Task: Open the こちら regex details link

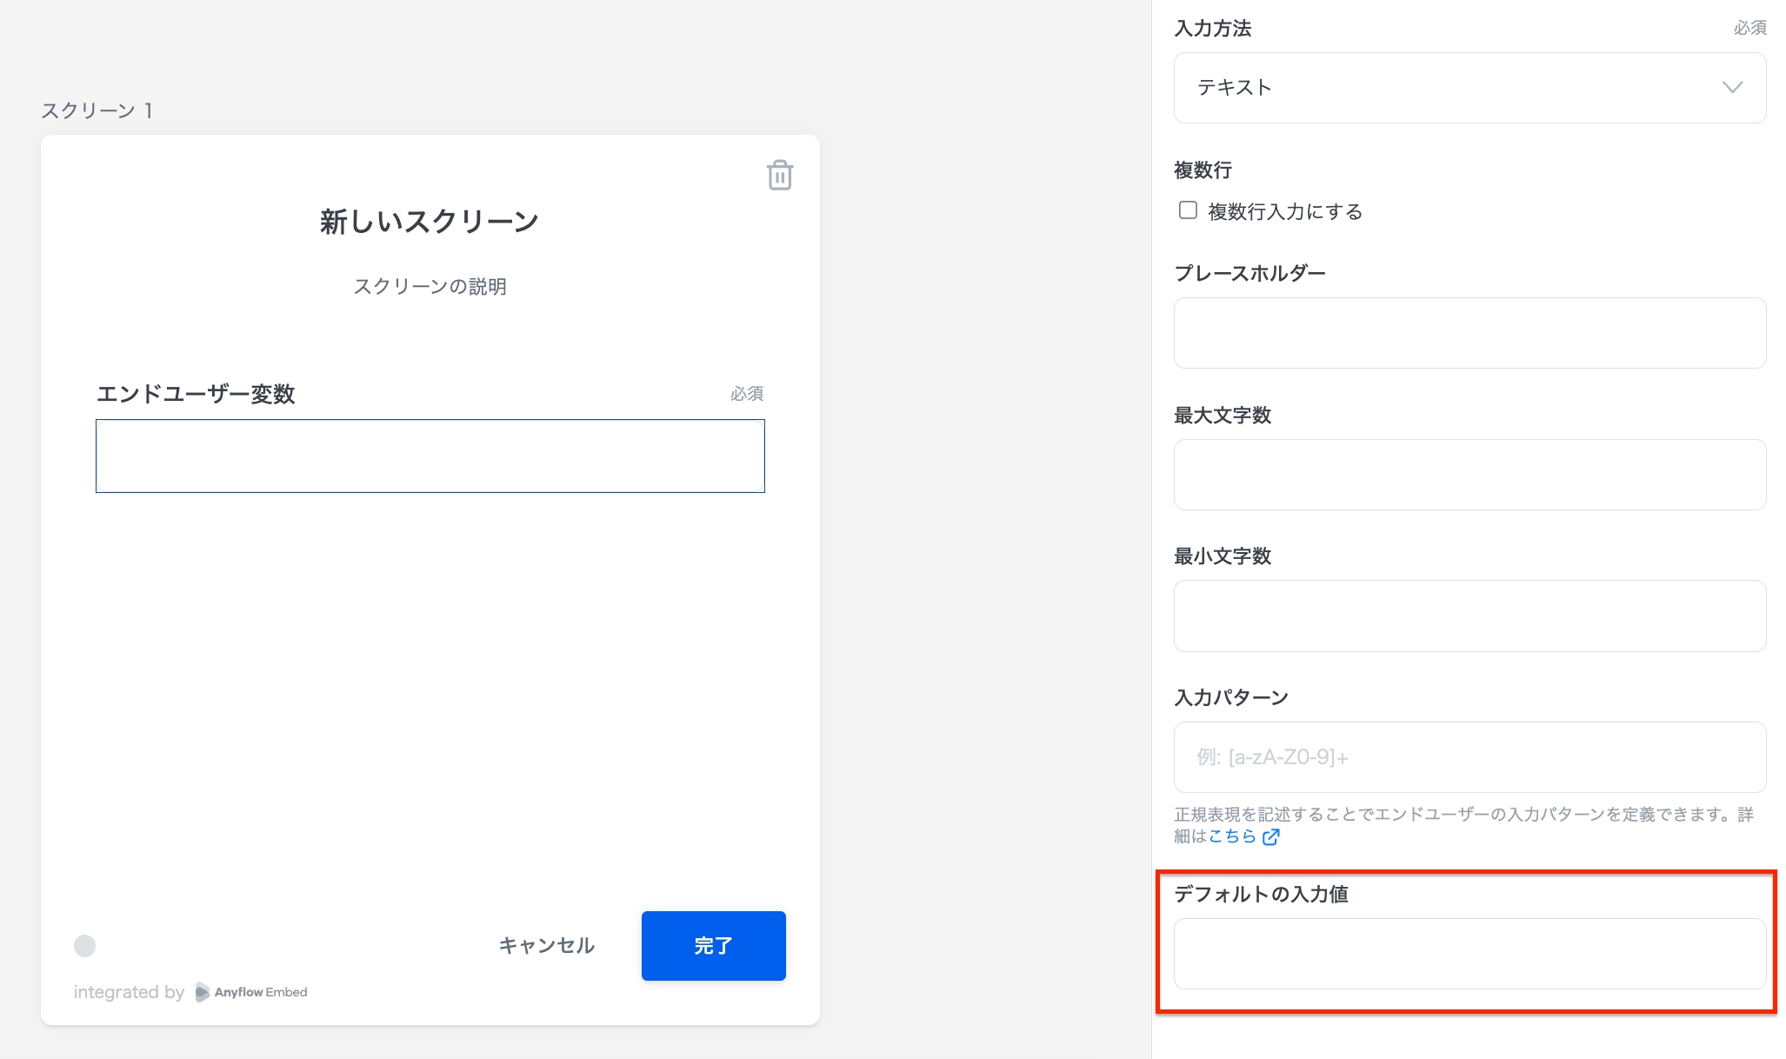Action: click(x=1231, y=836)
